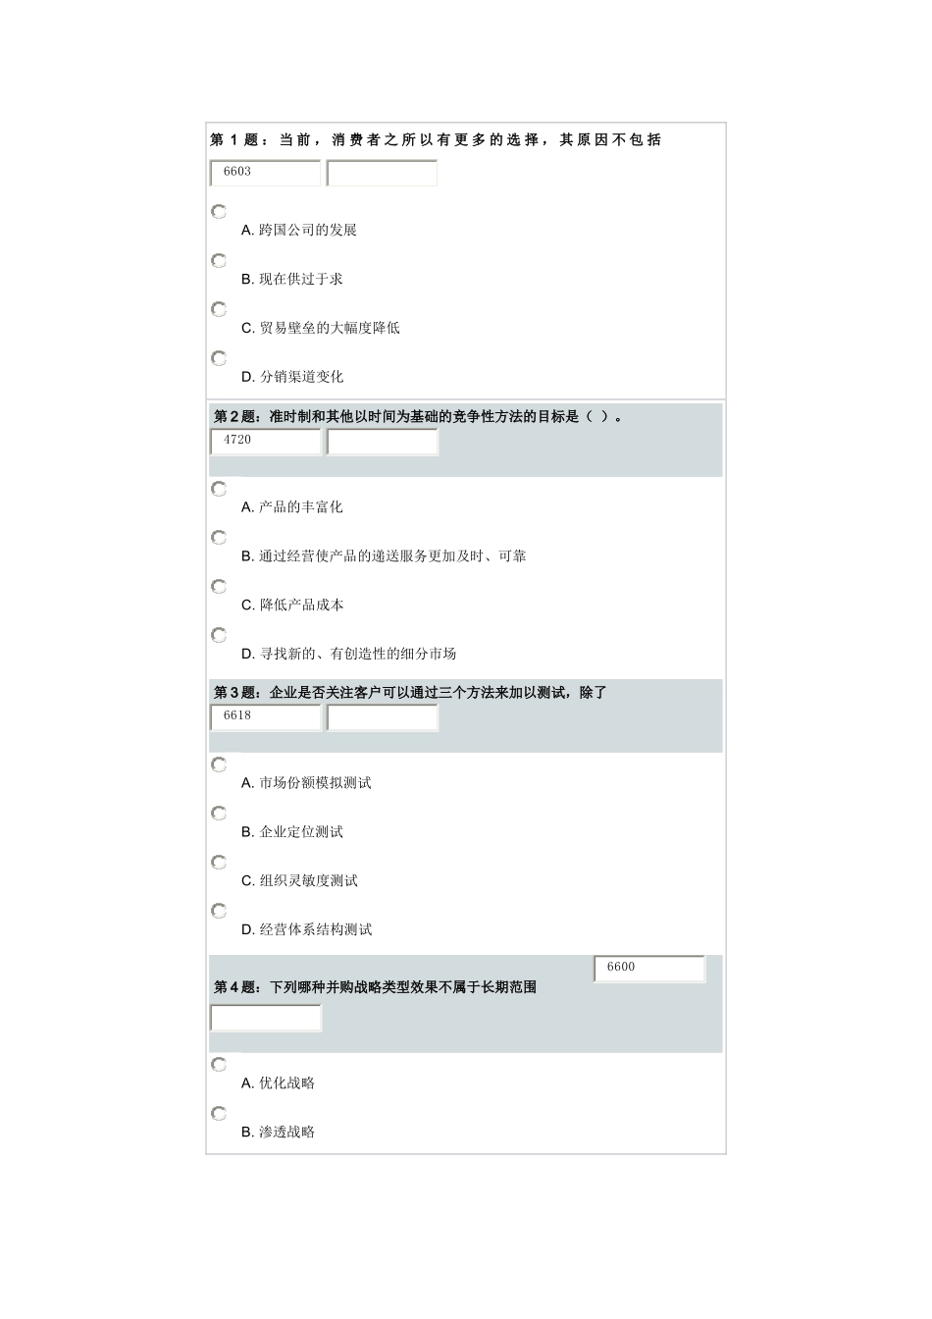Choose option C 贸易壁垒的大幅度降低
Screen dimensions: 932x1319
(x=219, y=309)
